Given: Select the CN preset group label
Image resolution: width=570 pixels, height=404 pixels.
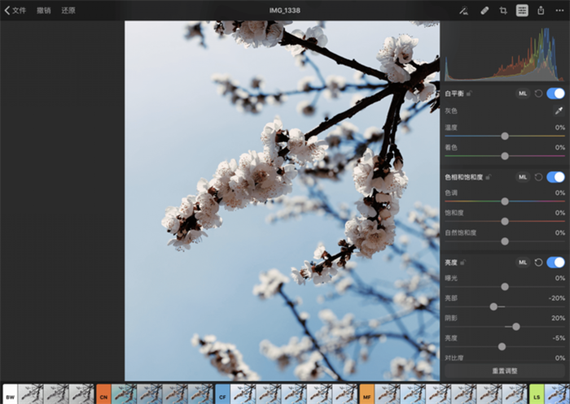Looking at the screenshot, I should (x=103, y=395).
